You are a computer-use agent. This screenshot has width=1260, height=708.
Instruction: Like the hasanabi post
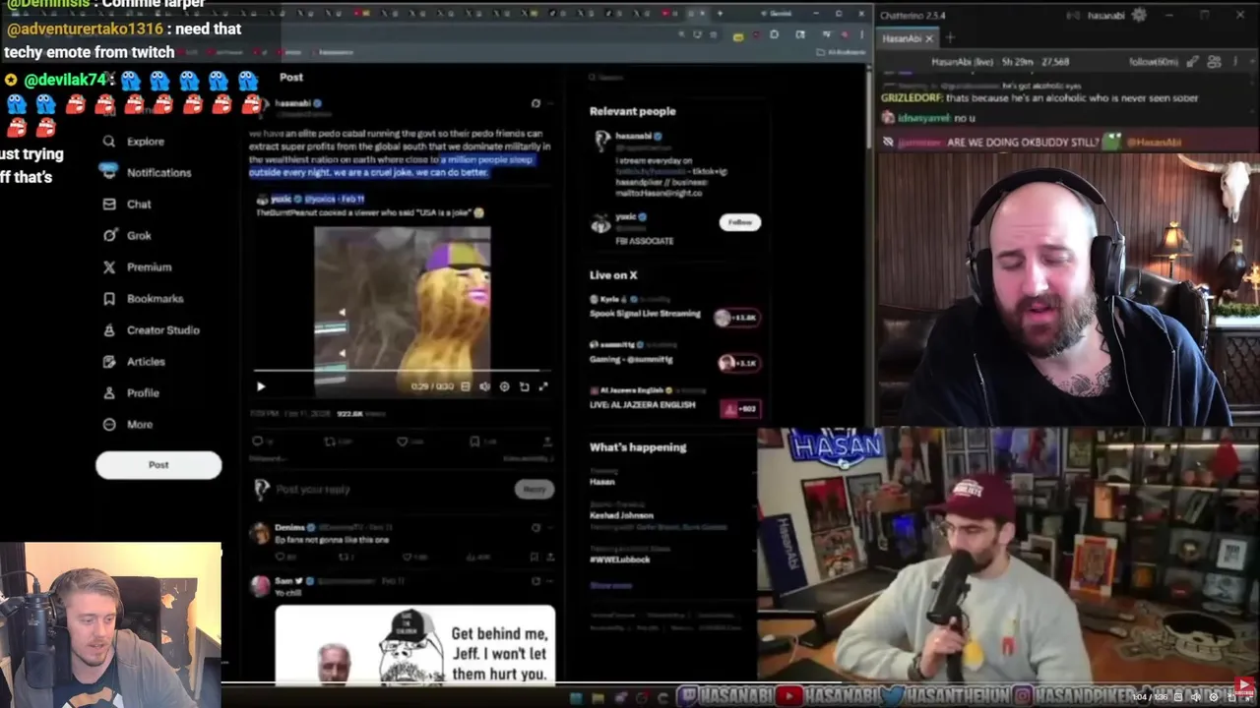pos(402,442)
